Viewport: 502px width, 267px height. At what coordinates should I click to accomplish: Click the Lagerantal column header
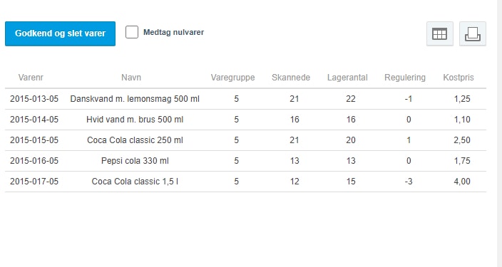pyautogui.click(x=347, y=78)
